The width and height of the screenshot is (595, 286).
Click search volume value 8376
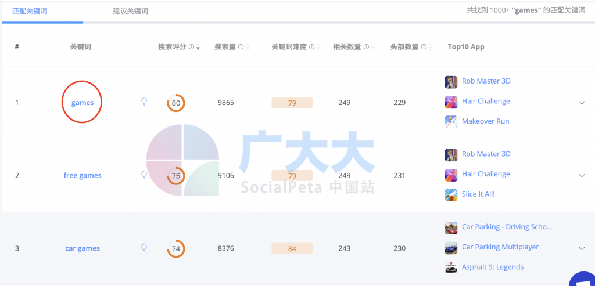click(x=226, y=248)
